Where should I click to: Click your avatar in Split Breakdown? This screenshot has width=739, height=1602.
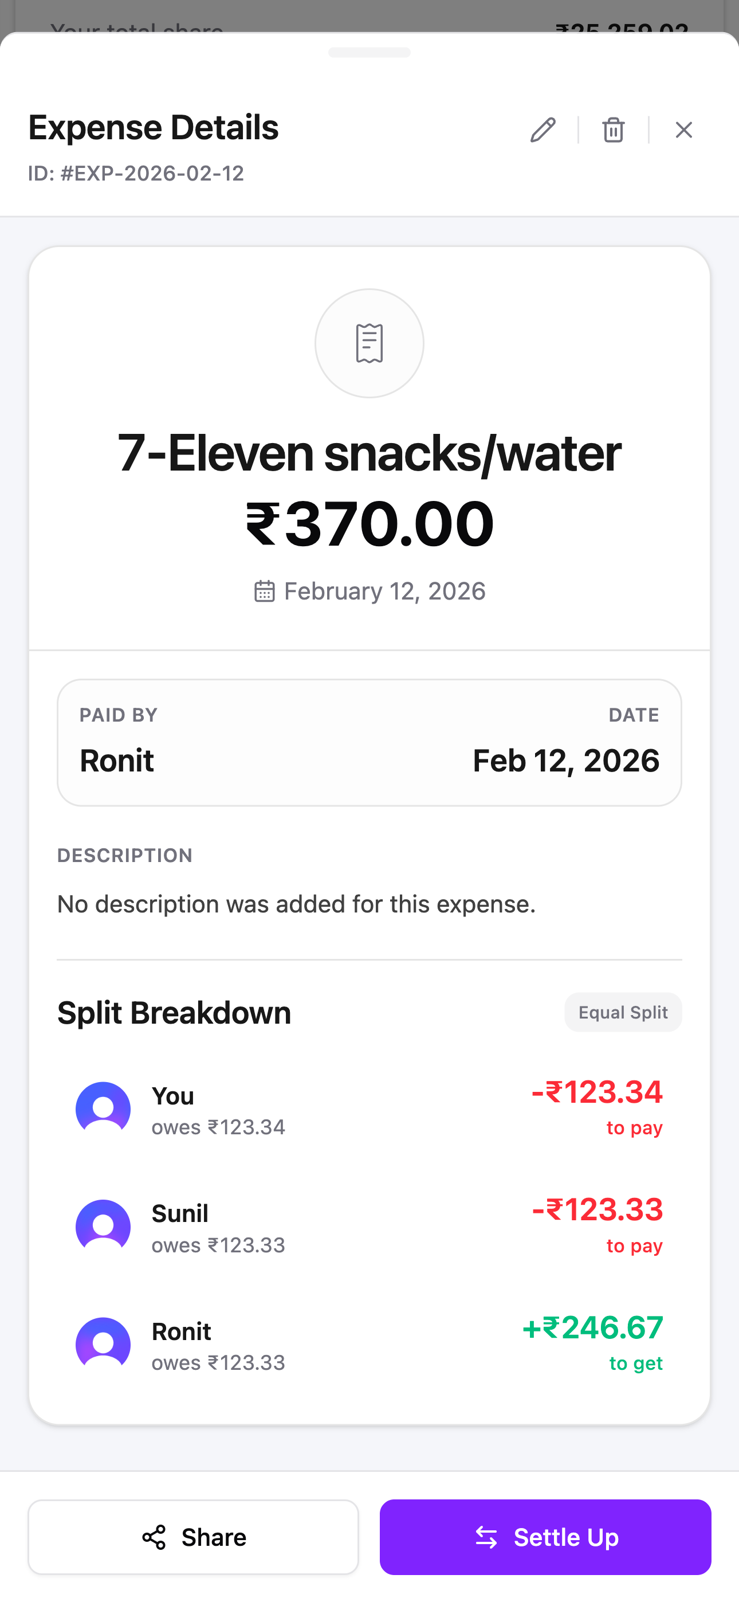[x=103, y=1109]
